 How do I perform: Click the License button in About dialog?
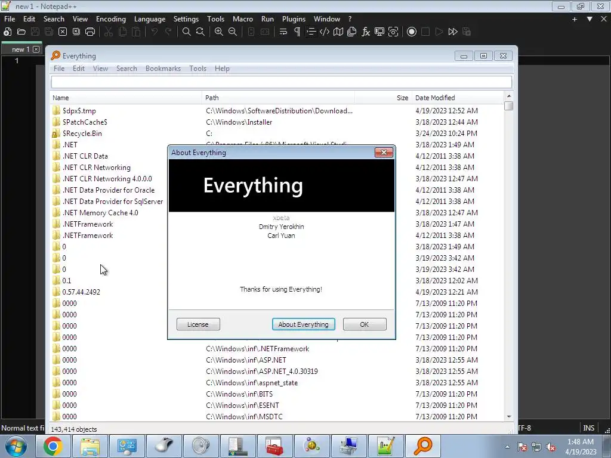198,324
